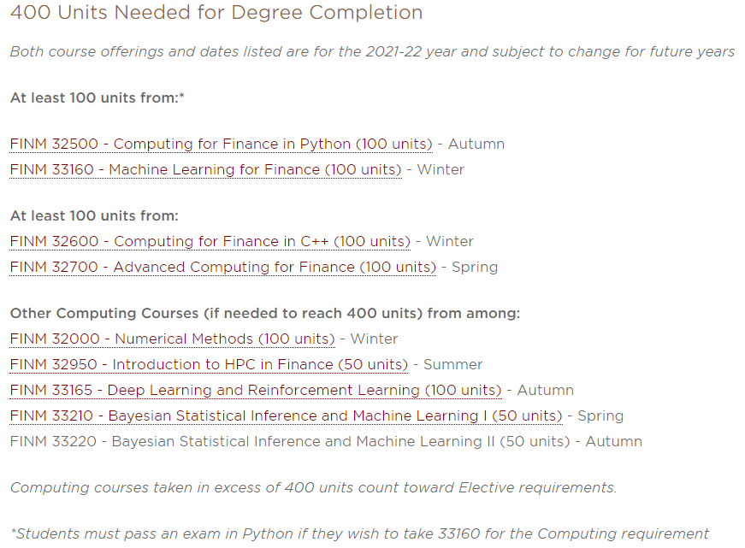This screenshot has height=548, width=745.
Task: Click the italic 2021-22 course offerings notice
Action: 373,51
